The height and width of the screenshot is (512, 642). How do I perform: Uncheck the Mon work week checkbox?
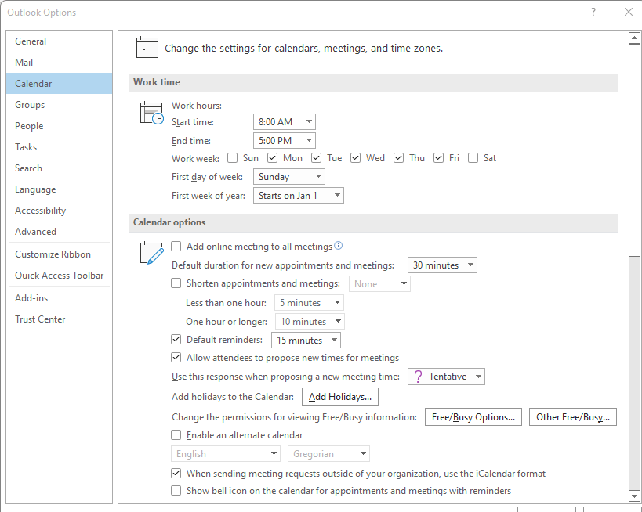pyautogui.click(x=272, y=158)
